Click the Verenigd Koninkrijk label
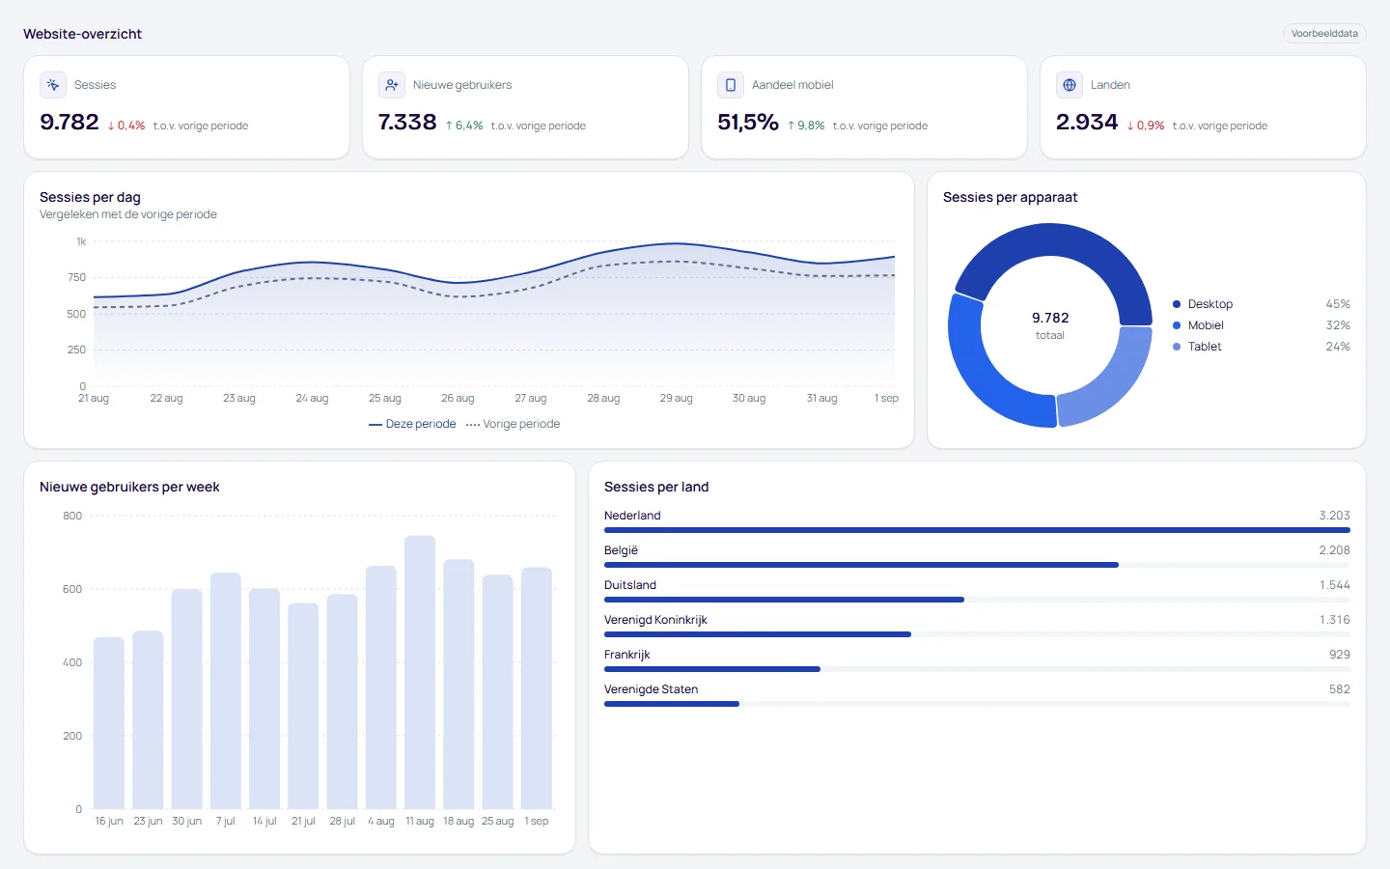 click(x=655, y=620)
